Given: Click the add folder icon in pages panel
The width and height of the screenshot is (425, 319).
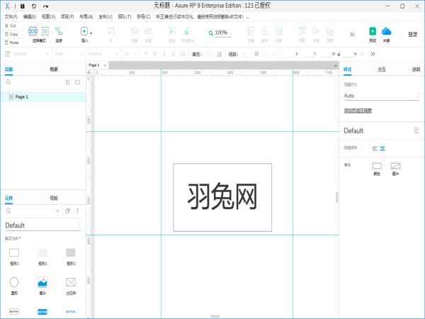Looking at the screenshot, I should tap(77, 82).
